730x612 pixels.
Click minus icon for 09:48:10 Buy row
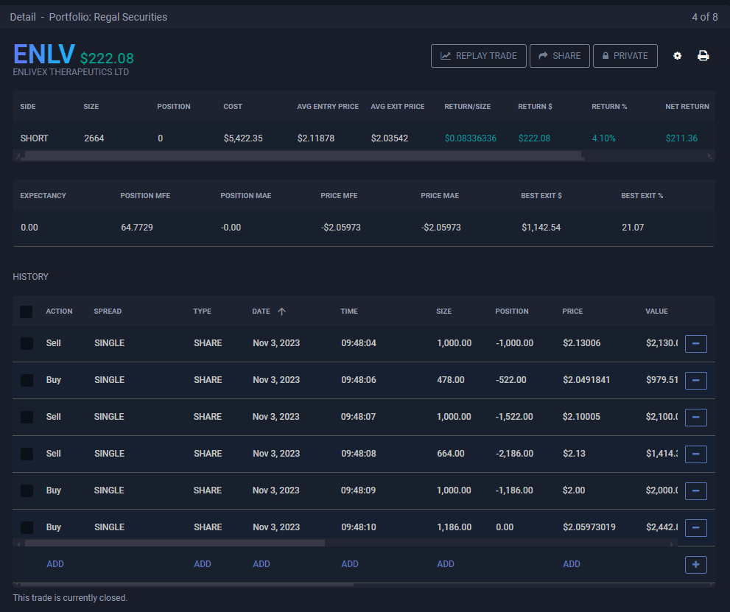695,527
